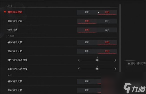Click right arrow of 水平镜头移动速度 slider
Screen dimensions: 146x94
tap(115, 60)
